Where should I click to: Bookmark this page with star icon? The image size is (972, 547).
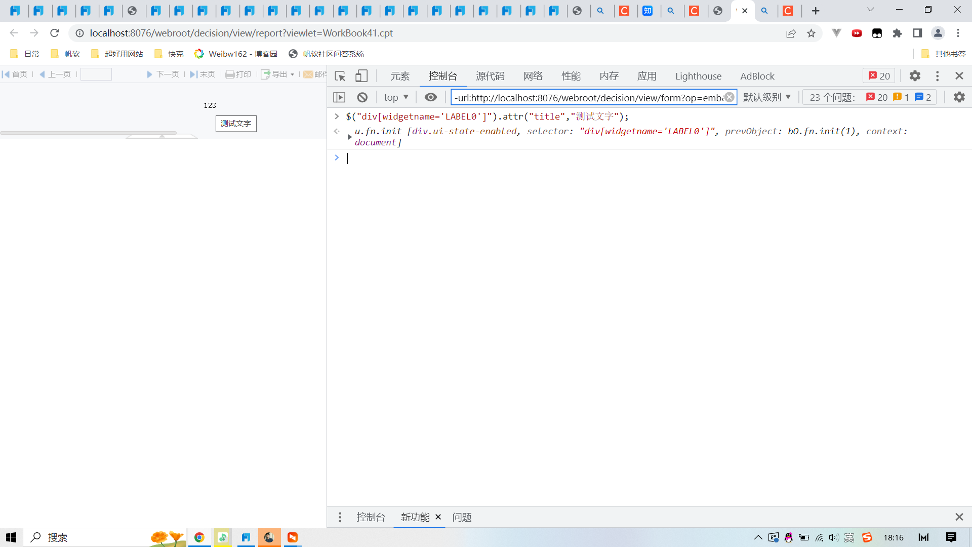(812, 33)
